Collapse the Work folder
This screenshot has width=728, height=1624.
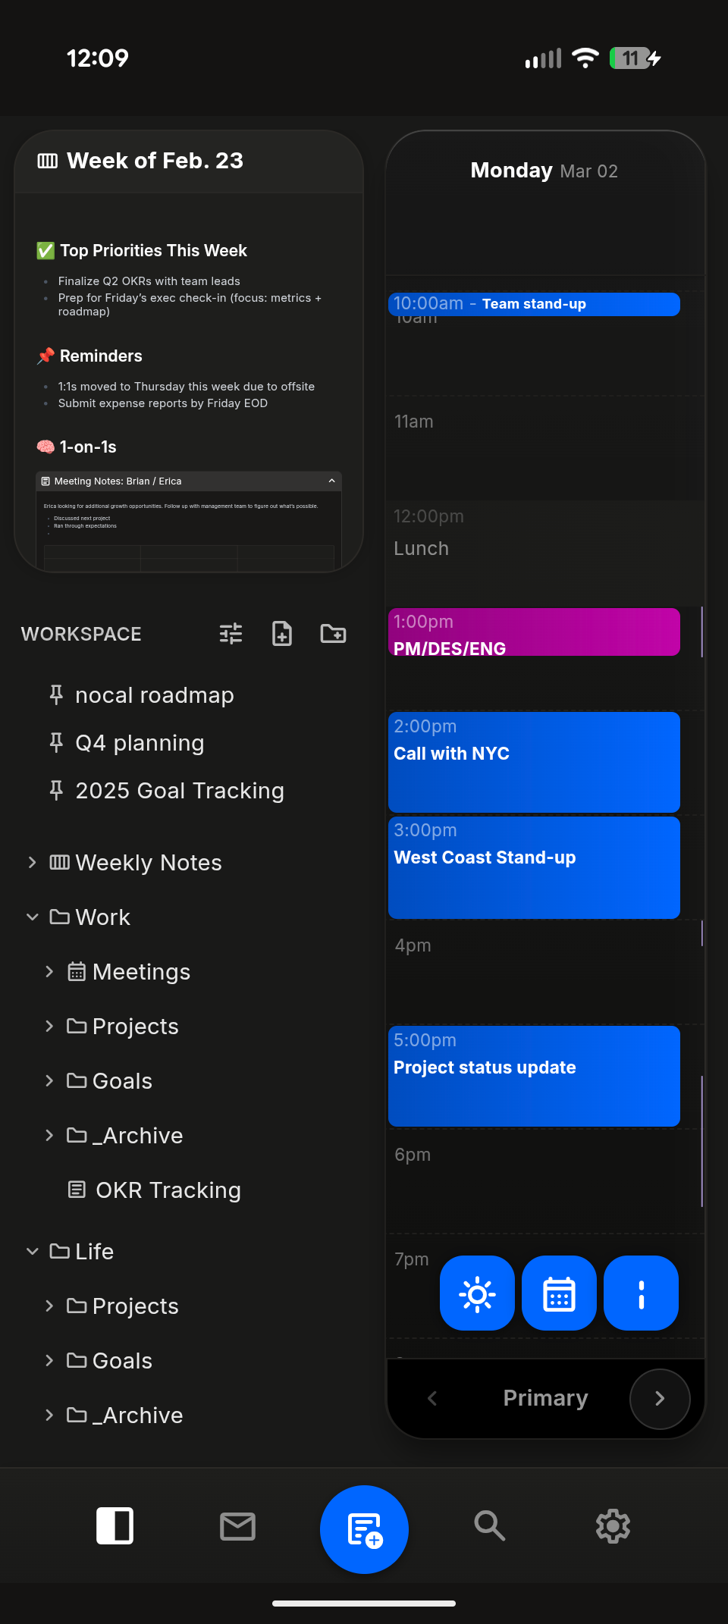click(x=32, y=917)
